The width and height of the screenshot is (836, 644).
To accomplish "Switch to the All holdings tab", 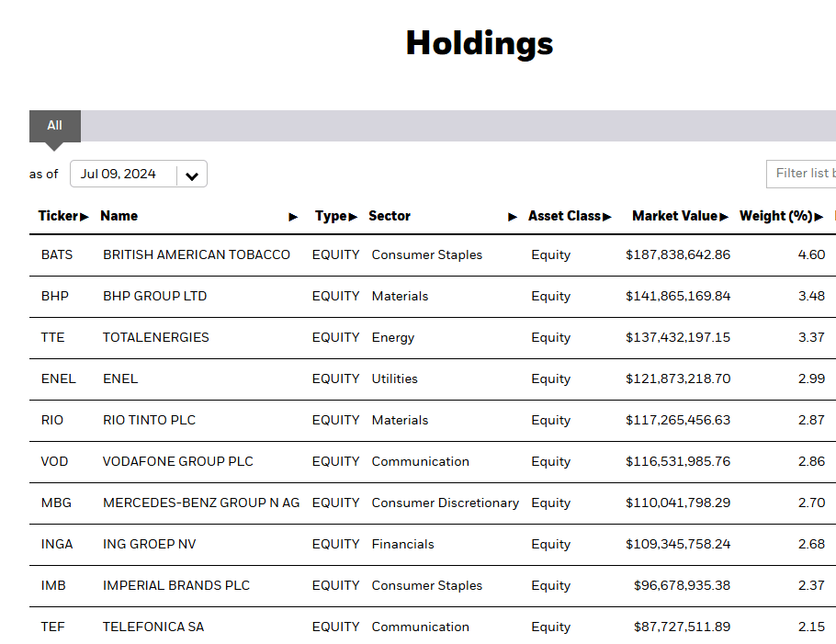I will pos(54,125).
